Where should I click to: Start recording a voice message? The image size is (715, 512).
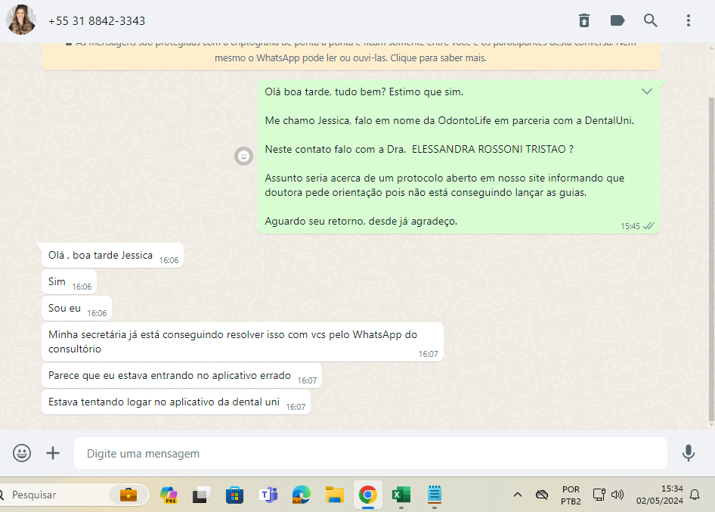[x=688, y=453]
